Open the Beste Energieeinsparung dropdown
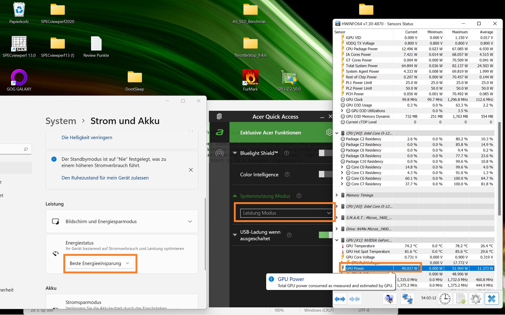This screenshot has width=505, height=315. click(100, 263)
